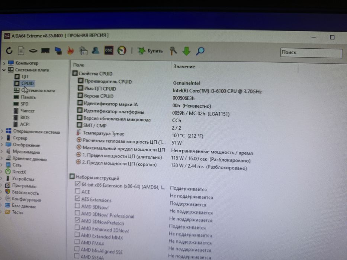Select База данных in the tree

tap(20, 206)
